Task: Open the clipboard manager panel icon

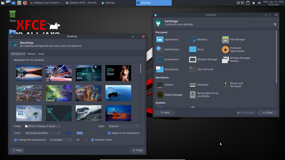Action: tap(248, 3)
